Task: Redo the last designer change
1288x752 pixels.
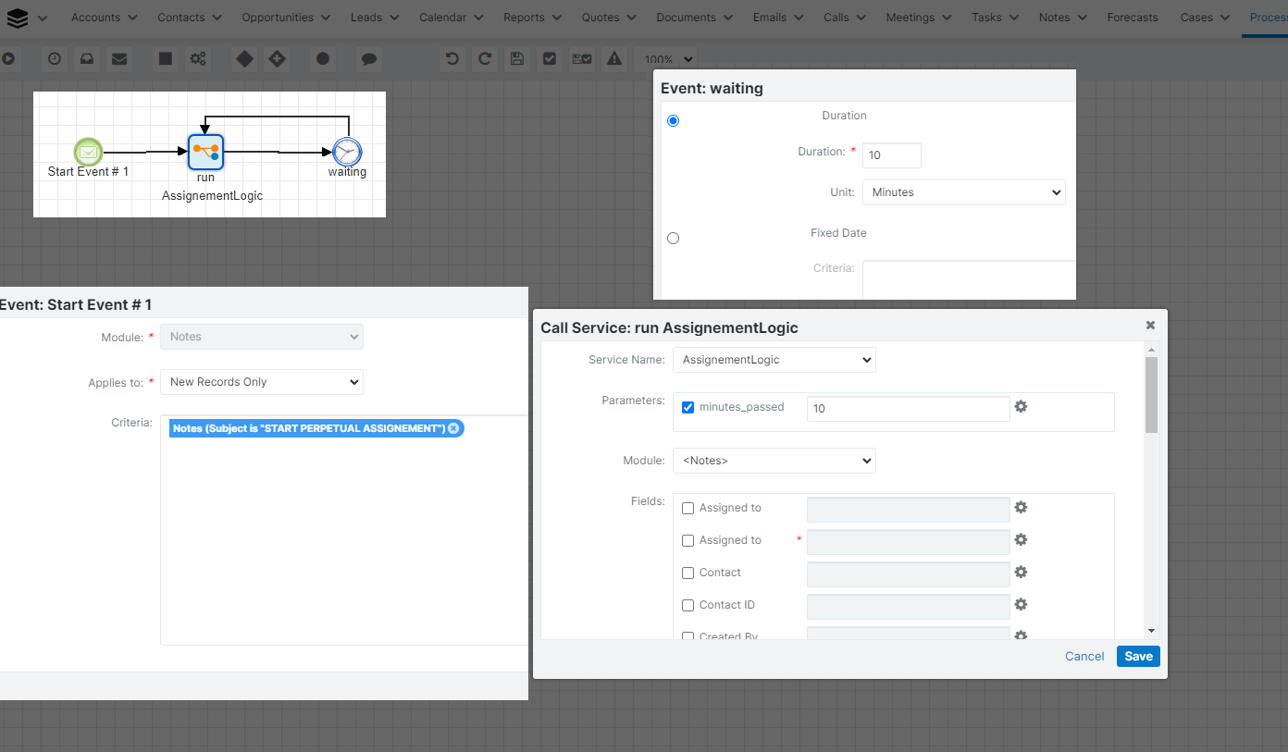Action: pos(484,58)
